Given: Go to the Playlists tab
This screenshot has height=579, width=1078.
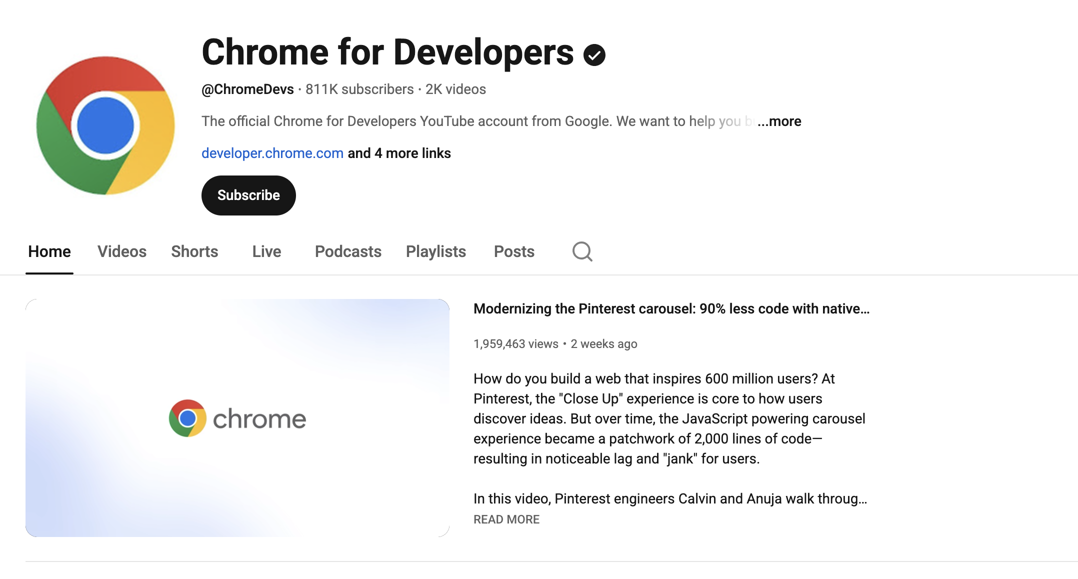Looking at the screenshot, I should (x=436, y=251).
